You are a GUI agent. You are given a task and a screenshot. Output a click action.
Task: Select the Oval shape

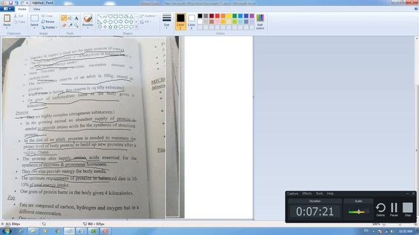pyautogui.click(x=111, y=16)
